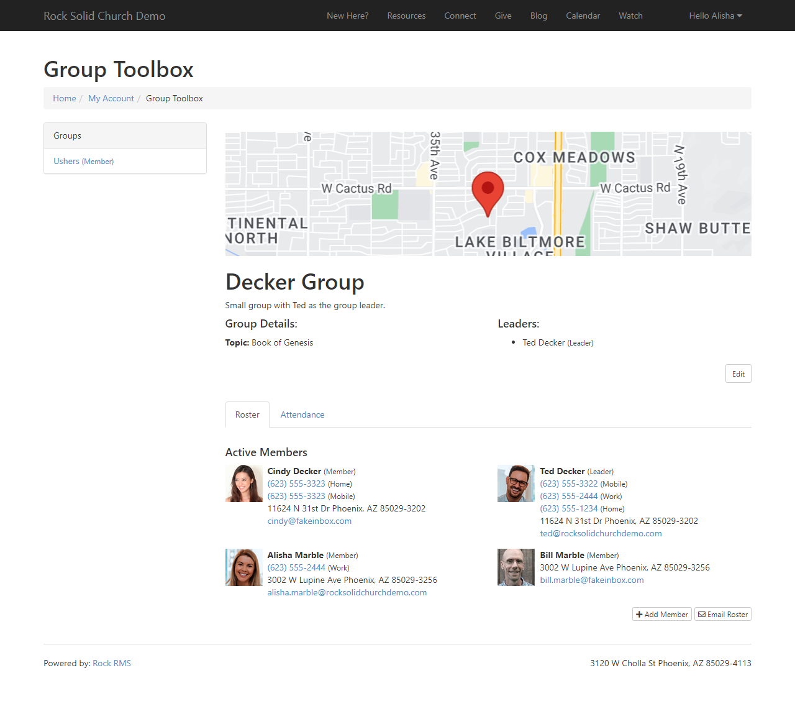Click Ted Decker's photo

click(516, 483)
